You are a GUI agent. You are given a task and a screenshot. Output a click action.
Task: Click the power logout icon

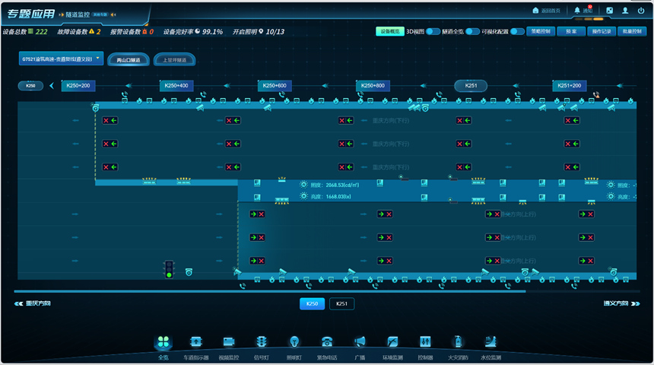[641, 11]
